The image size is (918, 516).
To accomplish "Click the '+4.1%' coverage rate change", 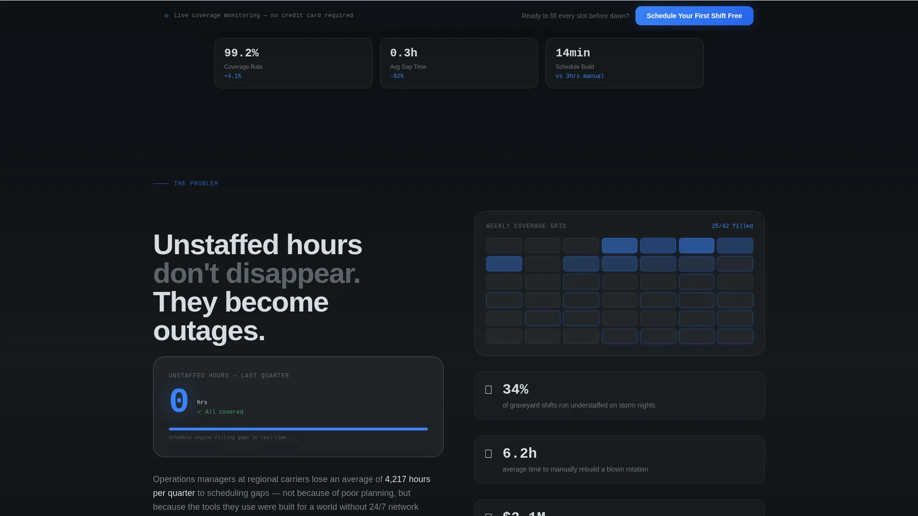I will pyautogui.click(x=233, y=76).
